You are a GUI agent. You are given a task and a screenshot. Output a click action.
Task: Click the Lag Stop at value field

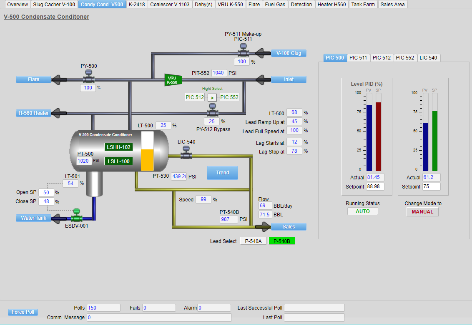[x=294, y=151]
